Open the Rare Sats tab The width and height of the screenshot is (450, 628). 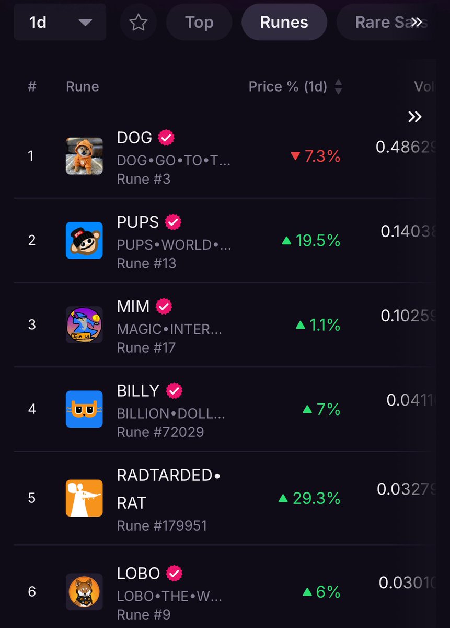pyautogui.click(x=387, y=23)
